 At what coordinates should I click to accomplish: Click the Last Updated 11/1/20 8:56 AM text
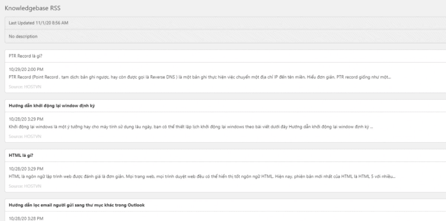coord(38,23)
